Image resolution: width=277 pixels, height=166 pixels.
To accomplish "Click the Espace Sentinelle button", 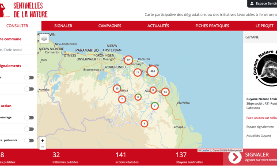I will 262,4.
